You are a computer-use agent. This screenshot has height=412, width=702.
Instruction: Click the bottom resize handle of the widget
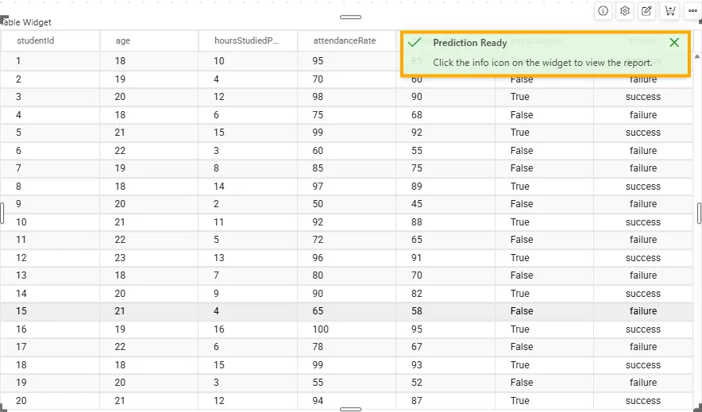[350, 409]
